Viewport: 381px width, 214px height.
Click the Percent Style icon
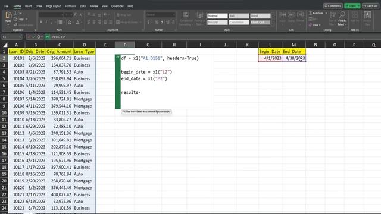(157, 22)
